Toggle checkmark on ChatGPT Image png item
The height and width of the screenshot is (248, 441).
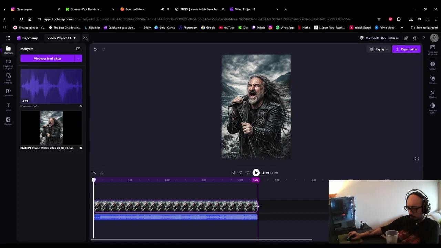point(81,148)
